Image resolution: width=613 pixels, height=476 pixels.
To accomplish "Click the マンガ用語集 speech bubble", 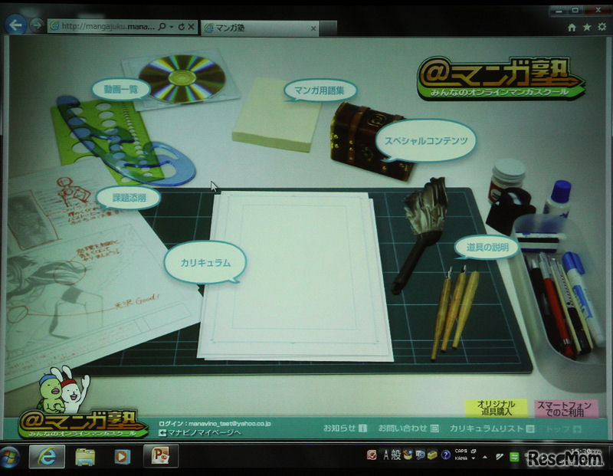I will click(x=320, y=90).
